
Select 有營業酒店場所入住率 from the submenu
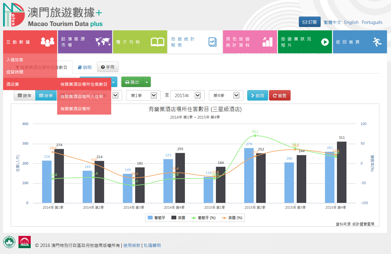click(x=84, y=97)
